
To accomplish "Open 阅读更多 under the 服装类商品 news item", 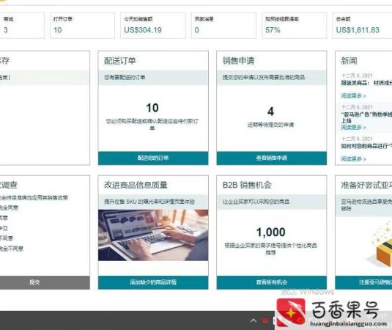I will 353,96.
